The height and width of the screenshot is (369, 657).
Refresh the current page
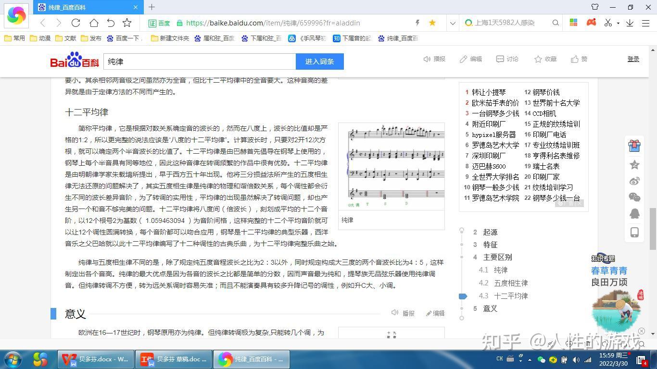click(x=76, y=23)
